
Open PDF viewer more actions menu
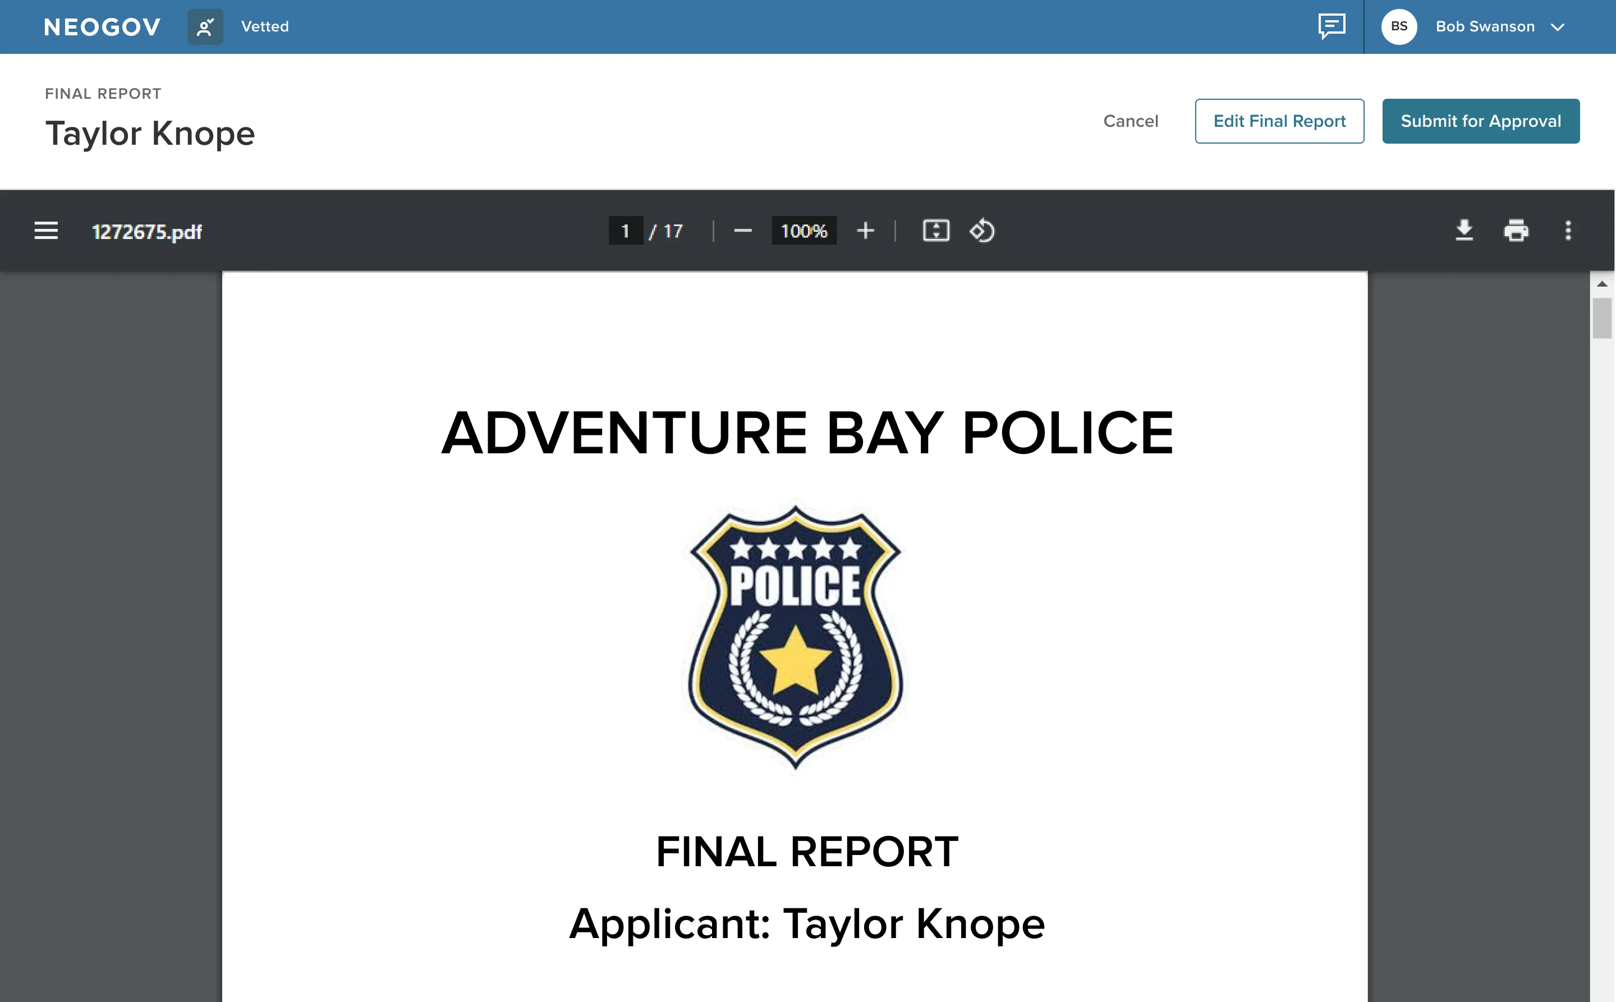pyautogui.click(x=1568, y=231)
